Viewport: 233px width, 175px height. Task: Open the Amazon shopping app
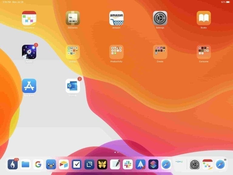pyautogui.click(x=116, y=18)
